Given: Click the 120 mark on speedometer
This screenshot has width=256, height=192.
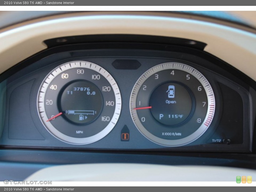Looking at the screenshot, I should pyautogui.click(x=106, y=89).
